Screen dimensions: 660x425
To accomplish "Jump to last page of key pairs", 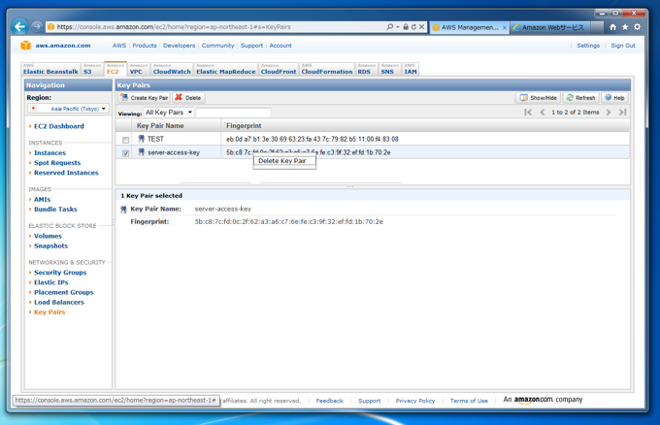I will [x=622, y=112].
